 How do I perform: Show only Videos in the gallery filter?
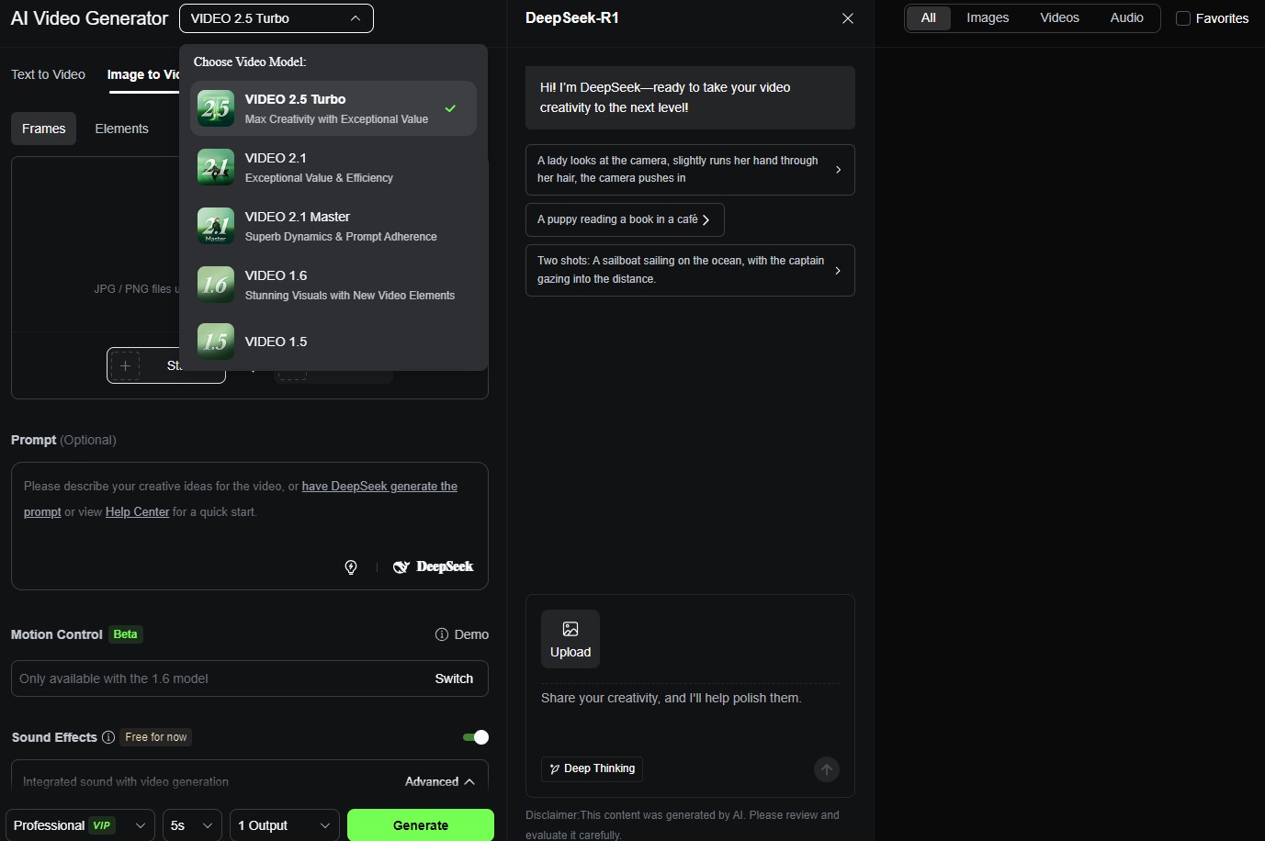point(1059,18)
